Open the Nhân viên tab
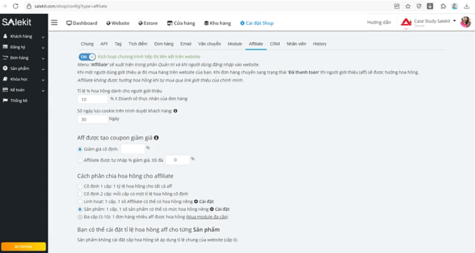This screenshot has height=253, width=475. 296,44
